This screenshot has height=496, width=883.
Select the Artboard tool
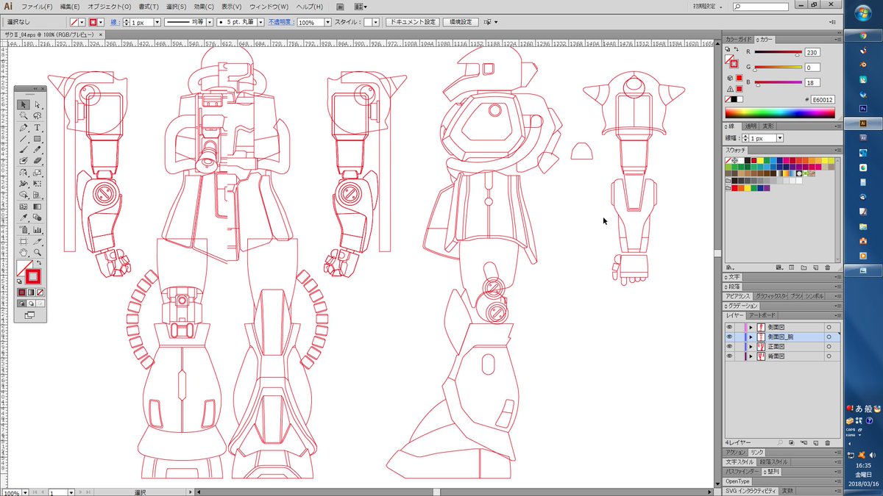(24, 241)
